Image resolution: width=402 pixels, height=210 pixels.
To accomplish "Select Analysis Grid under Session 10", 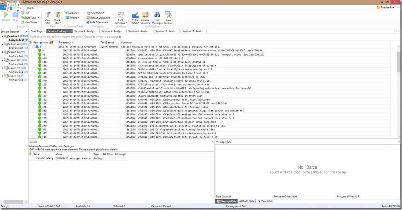I will pos(18,72).
